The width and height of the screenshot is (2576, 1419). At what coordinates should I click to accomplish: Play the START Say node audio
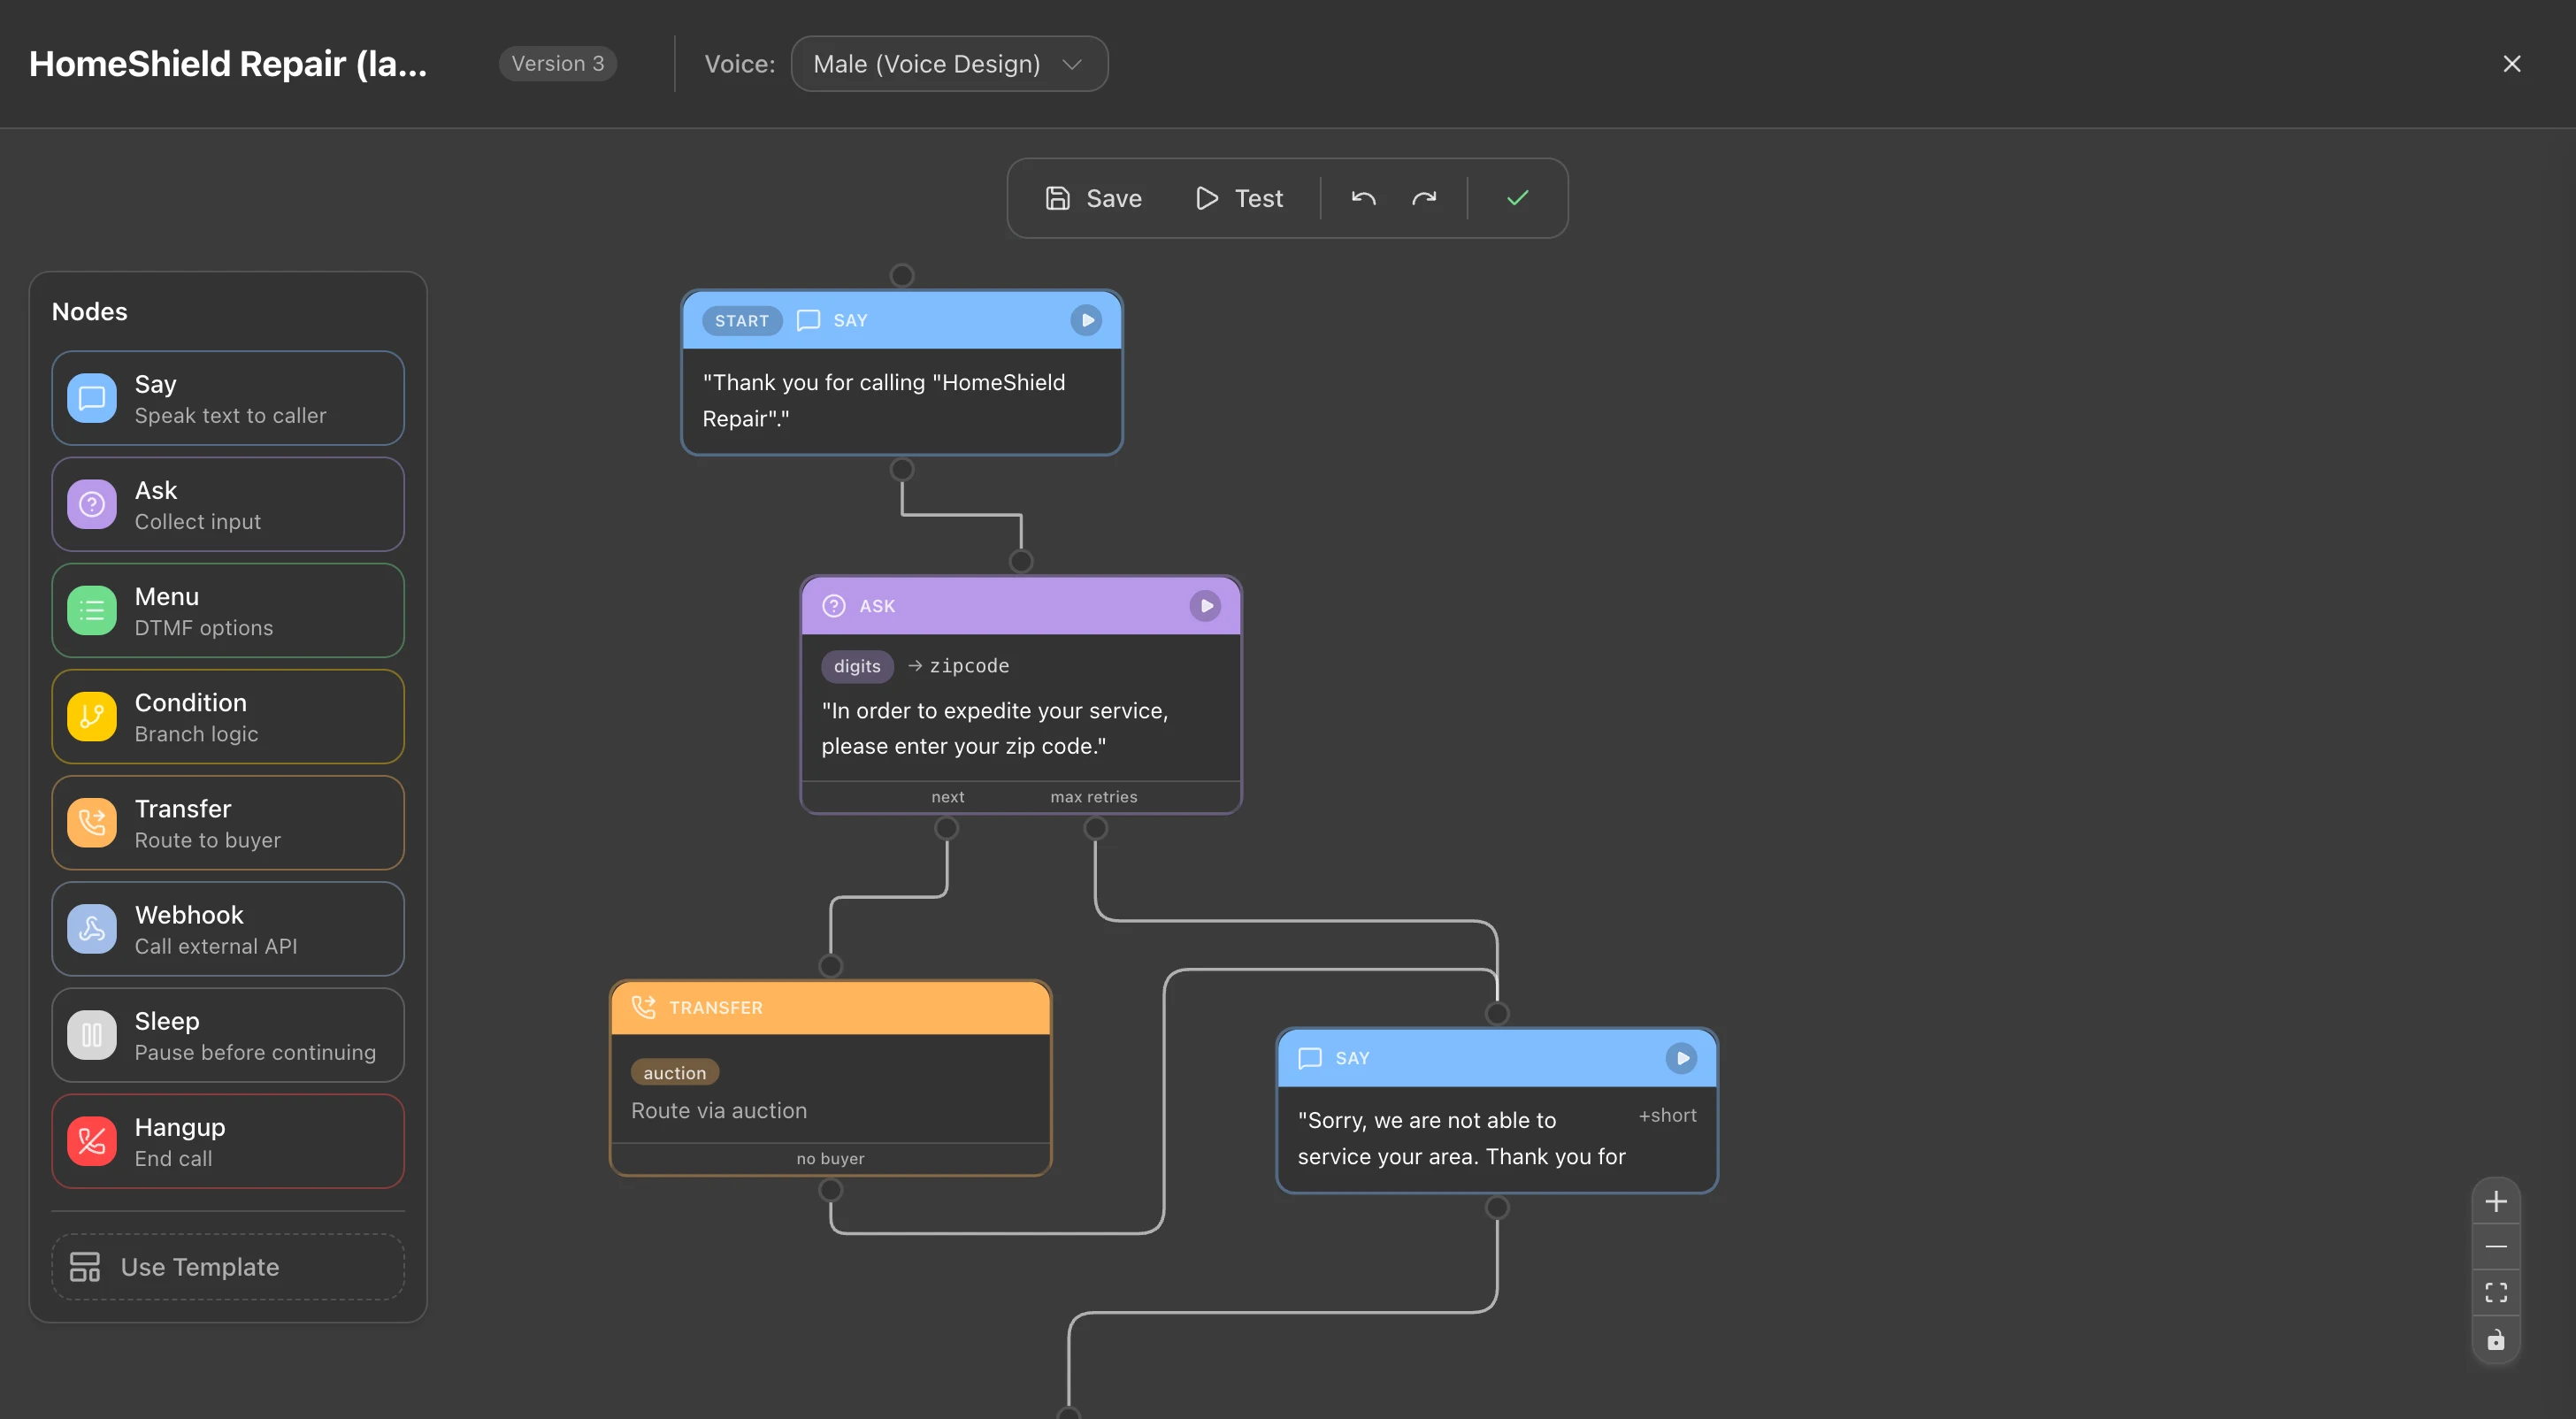(x=1086, y=320)
